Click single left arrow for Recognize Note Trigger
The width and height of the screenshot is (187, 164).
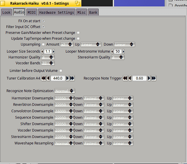(x=130, y=78)
